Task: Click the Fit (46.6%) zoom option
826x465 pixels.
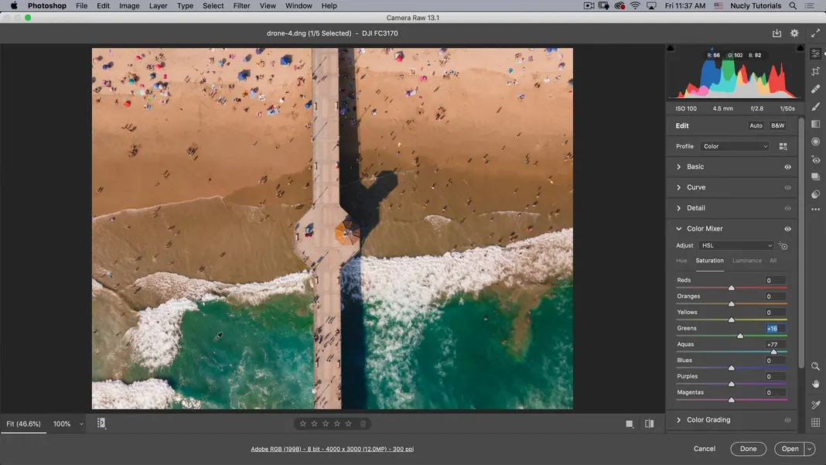Action: click(x=23, y=424)
